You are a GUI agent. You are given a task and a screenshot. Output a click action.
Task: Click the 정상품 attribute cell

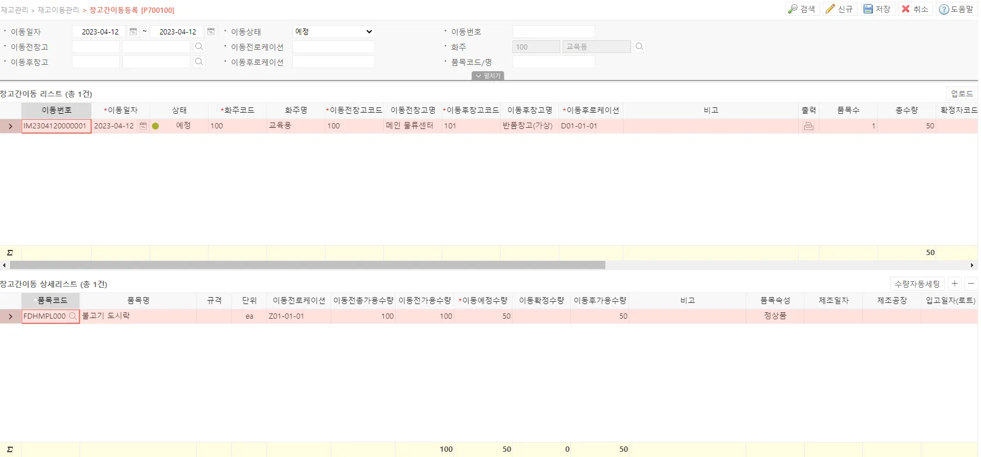[x=775, y=316]
